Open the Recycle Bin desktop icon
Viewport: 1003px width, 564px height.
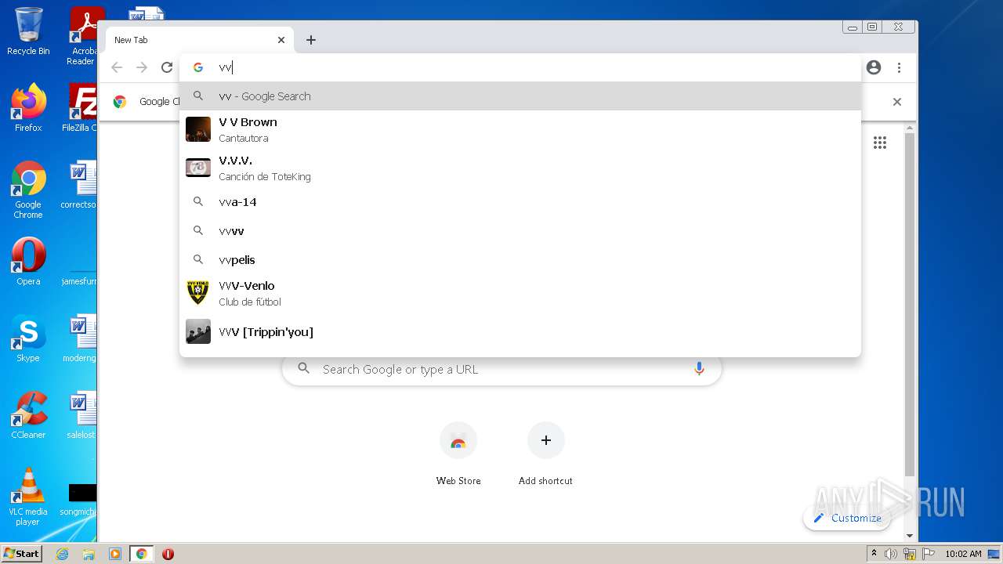(x=28, y=32)
